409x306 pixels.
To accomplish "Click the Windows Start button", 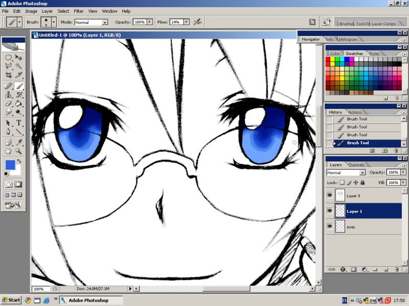I will (x=11, y=300).
